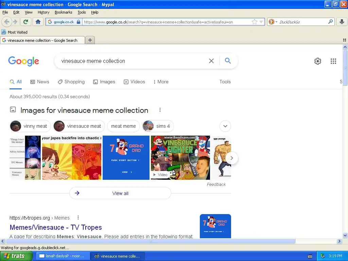Open the Google apps grid
This screenshot has height=261, width=348.
click(x=333, y=61)
